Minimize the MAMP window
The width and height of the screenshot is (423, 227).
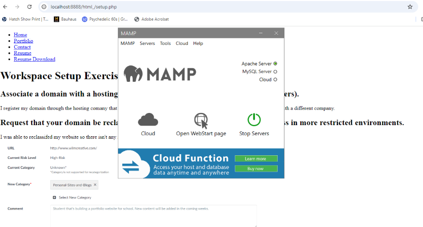click(x=261, y=33)
